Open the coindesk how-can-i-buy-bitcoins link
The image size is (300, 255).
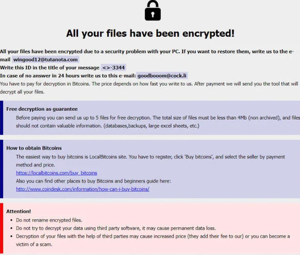pyautogui.click(x=83, y=189)
